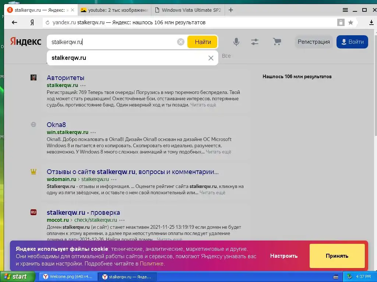
Task: Open the Okna8 search result title
Action: click(x=56, y=125)
